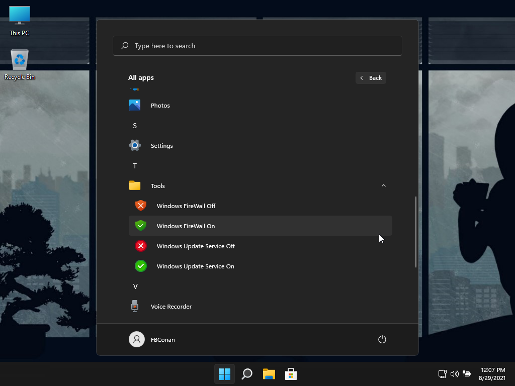The image size is (515, 386).
Task: Click the green Windows Update Service On icon
Action: [141, 266]
